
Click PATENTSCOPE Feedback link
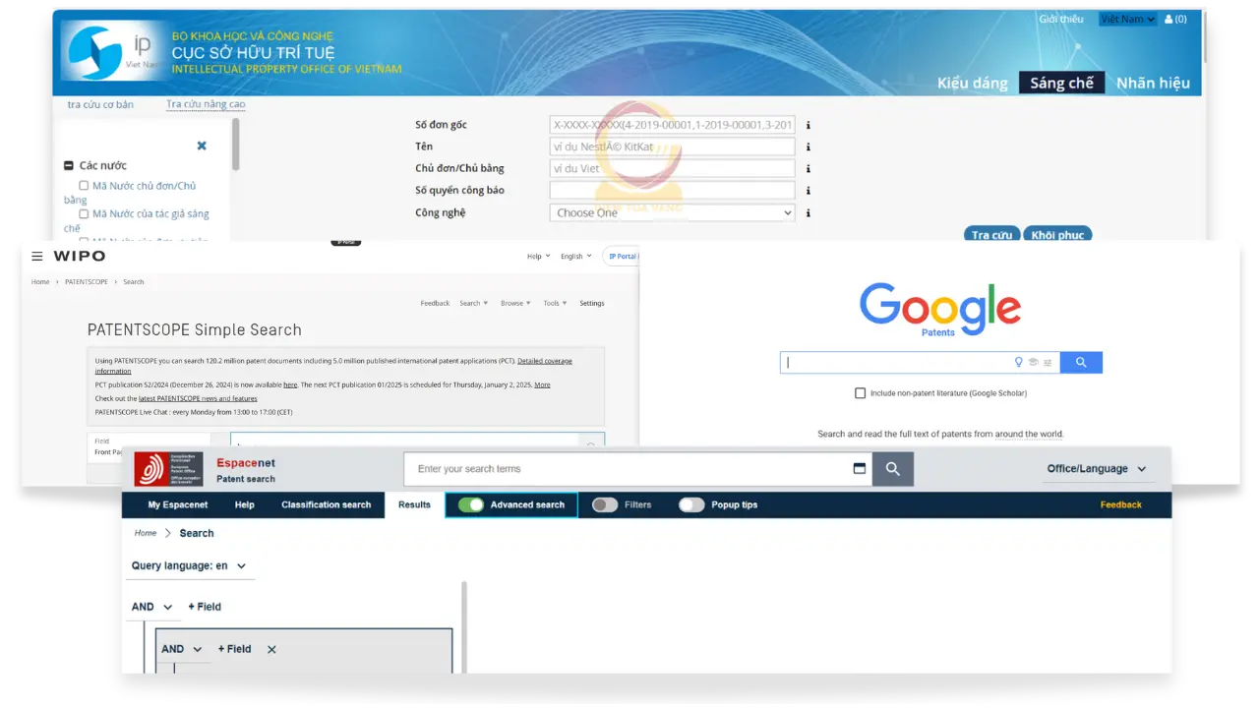coord(435,303)
